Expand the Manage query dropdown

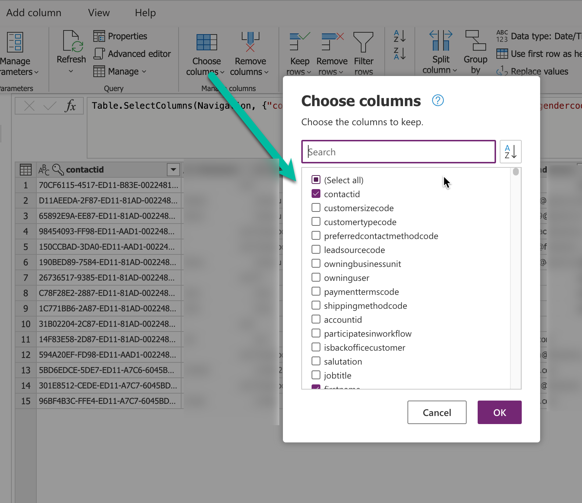pyautogui.click(x=144, y=71)
